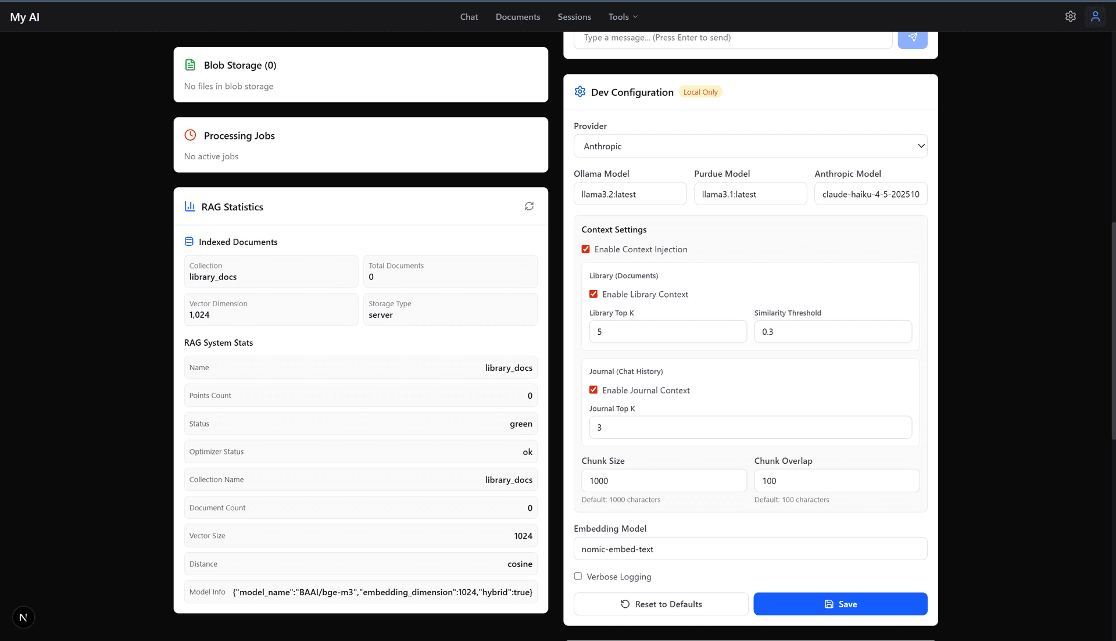1116x641 pixels.
Task: Switch to the Documents tab
Action: click(517, 16)
